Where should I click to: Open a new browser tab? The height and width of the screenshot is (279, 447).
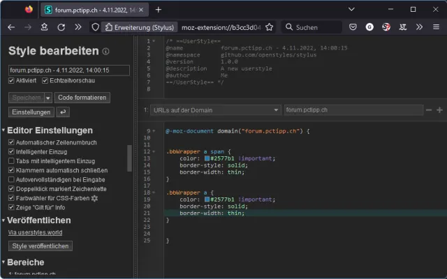coord(159,10)
